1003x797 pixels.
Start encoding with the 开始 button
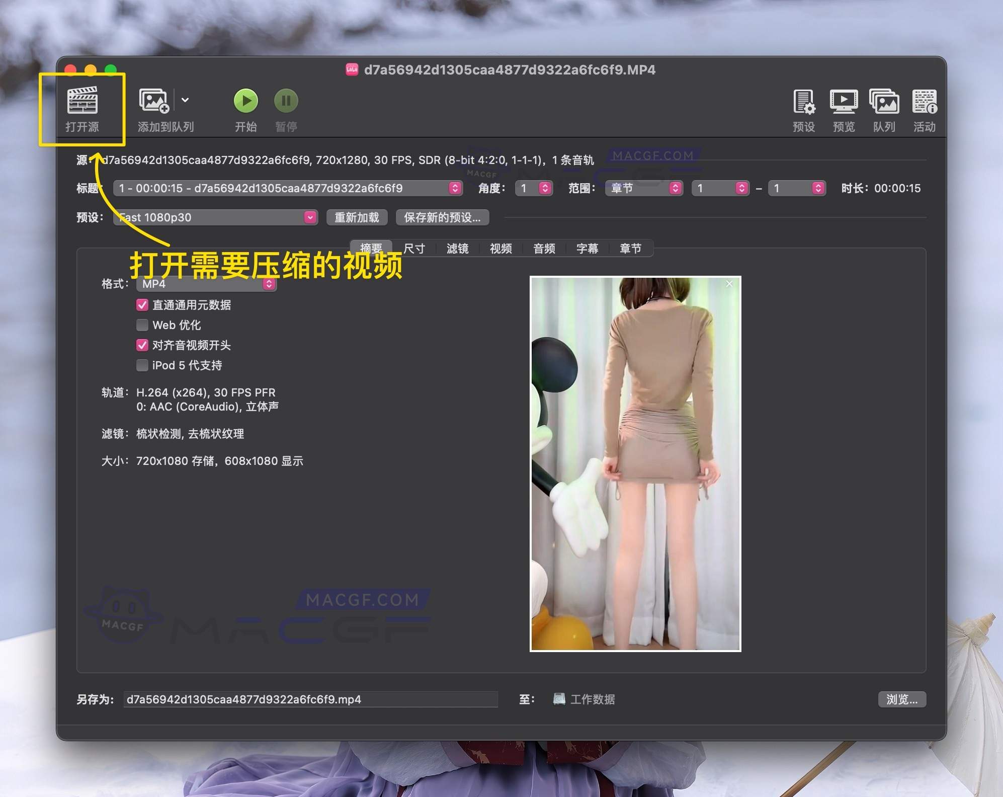coord(246,100)
